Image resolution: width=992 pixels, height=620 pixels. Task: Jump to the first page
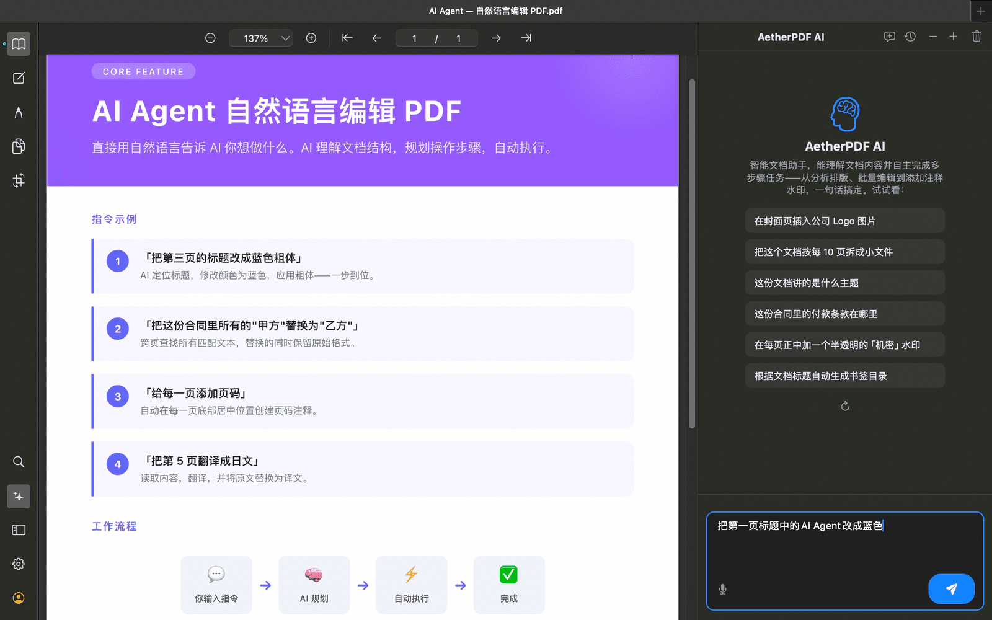(x=347, y=38)
